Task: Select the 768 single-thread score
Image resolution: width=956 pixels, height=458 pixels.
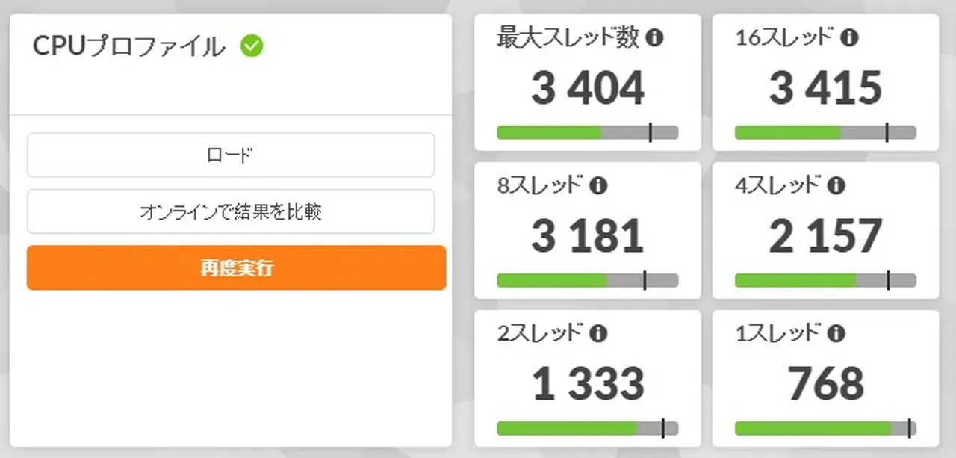Action: click(826, 383)
